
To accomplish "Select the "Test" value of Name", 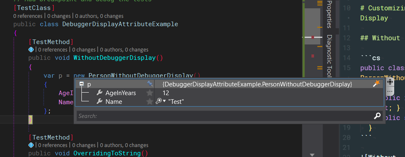I will (x=176, y=102).
